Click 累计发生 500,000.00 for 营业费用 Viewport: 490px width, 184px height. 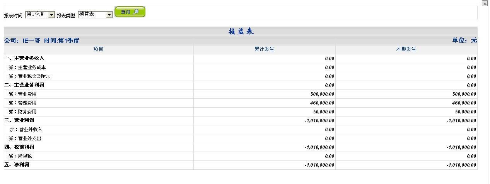pos(323,94)
